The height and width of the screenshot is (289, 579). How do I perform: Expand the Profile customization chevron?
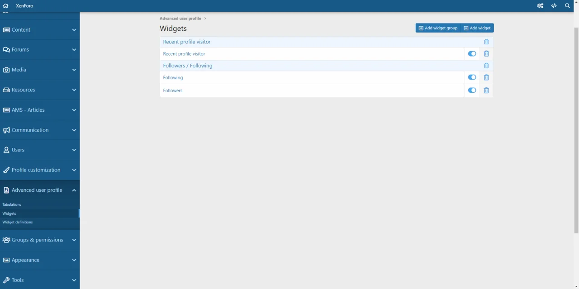click(x=74, y=170)
